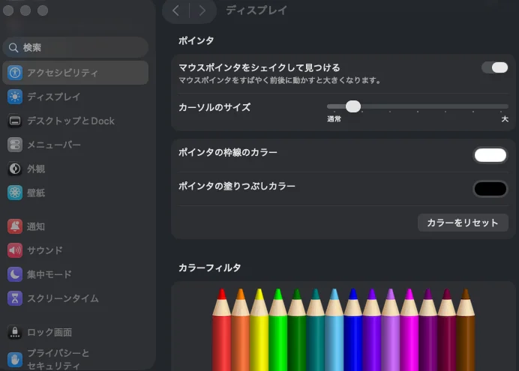
Task: Go back with the left chevron
Action: click(x=175, y=10)
